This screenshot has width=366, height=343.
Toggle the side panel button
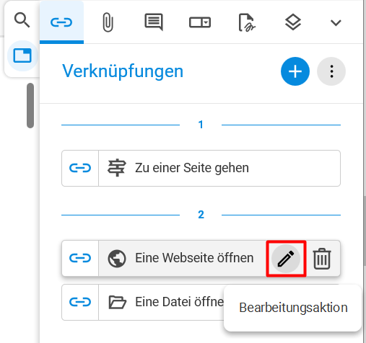click(22, 55)
